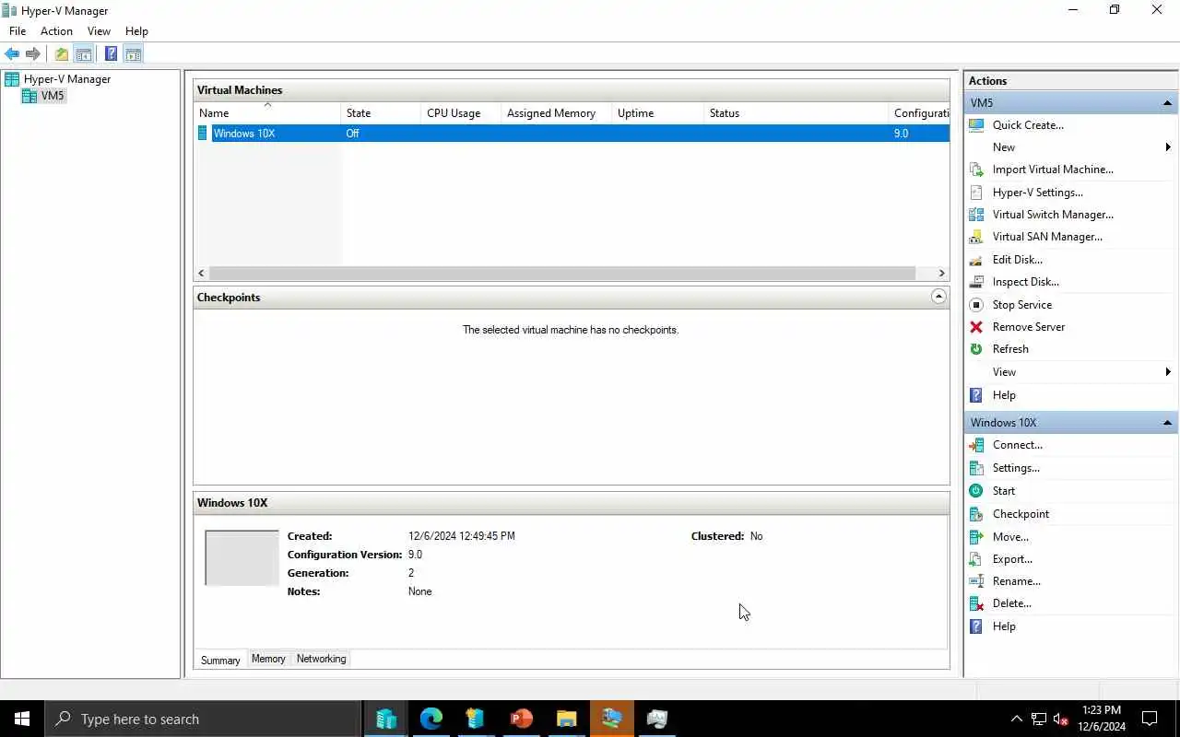The height and width of the screenshot is (737, 1180).
Task: Click the Checkpoint action icon
Action: (x=976, y=514)
